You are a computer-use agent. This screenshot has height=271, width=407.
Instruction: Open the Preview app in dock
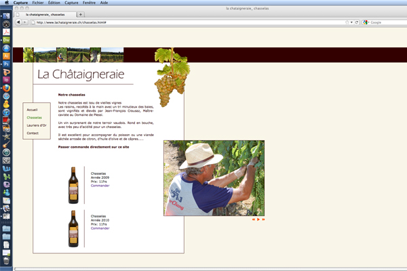coord(6,209)
